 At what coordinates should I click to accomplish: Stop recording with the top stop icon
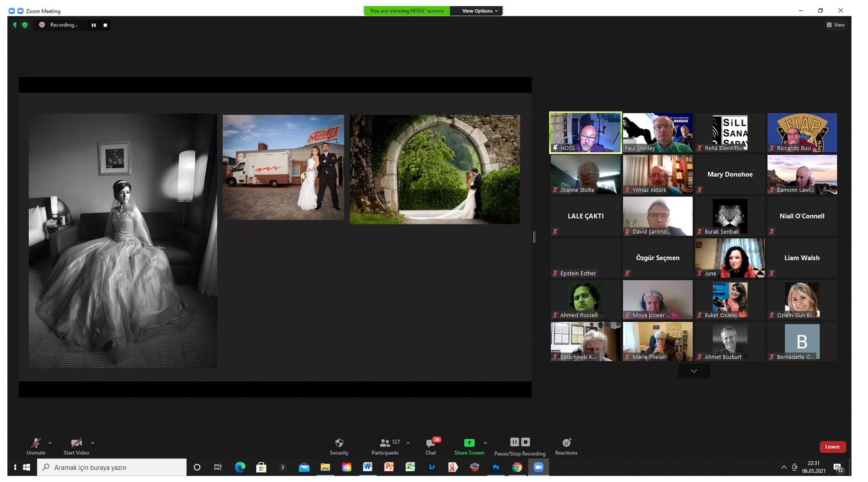coord(105,25)
